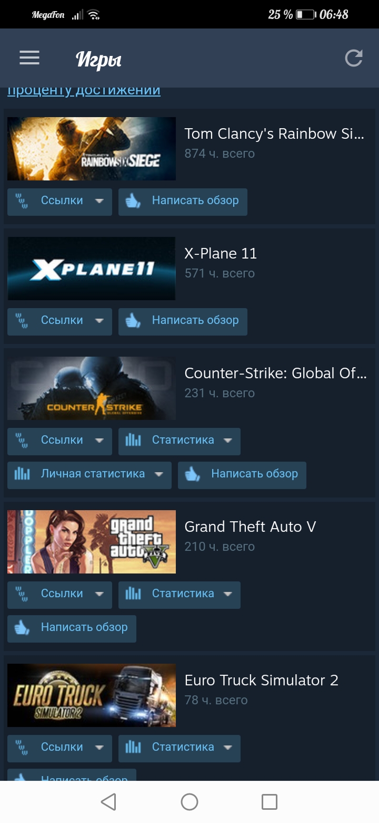This screenshot has width=379, height=823.
Task: Open the hamburger menu icon
Action: coord(29,58)
